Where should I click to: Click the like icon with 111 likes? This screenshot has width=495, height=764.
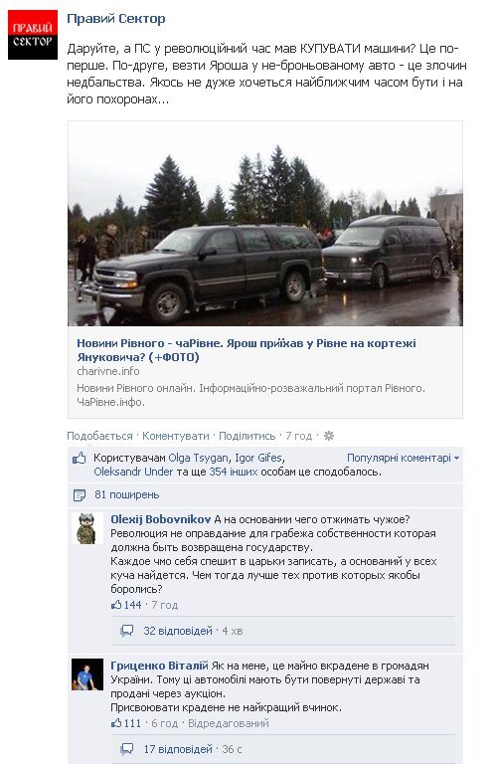pyautogui.click(x=116, y=723)
